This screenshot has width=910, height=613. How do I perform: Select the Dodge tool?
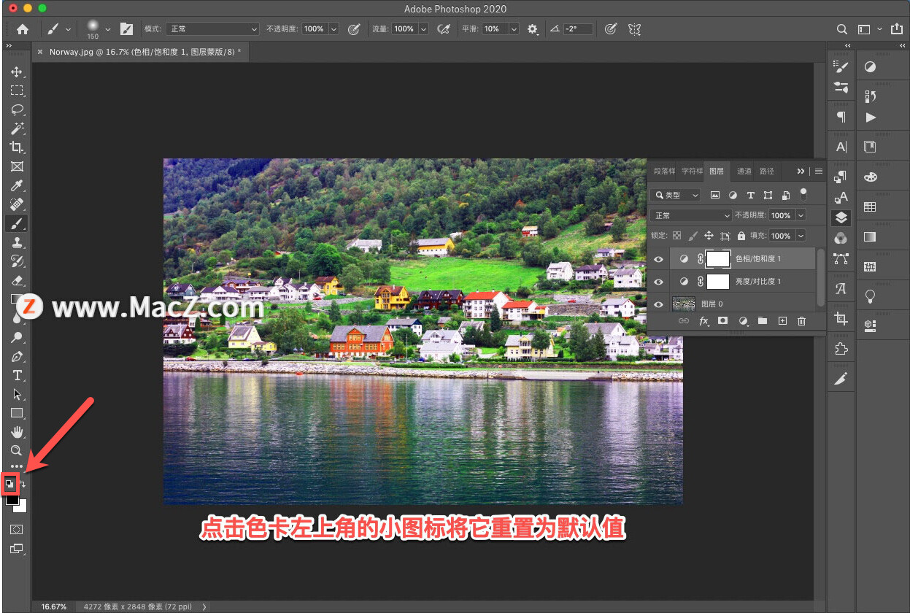(16, 337)
